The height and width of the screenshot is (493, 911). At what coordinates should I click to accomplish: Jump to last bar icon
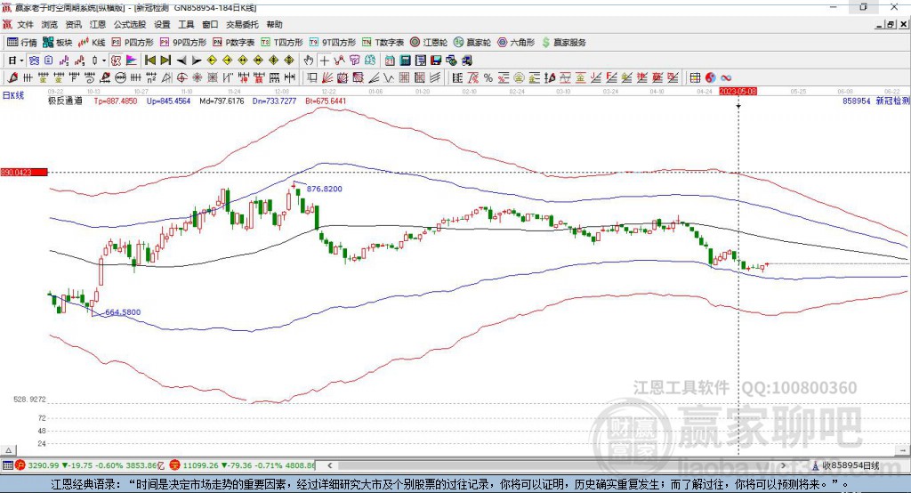coord(165,61)
